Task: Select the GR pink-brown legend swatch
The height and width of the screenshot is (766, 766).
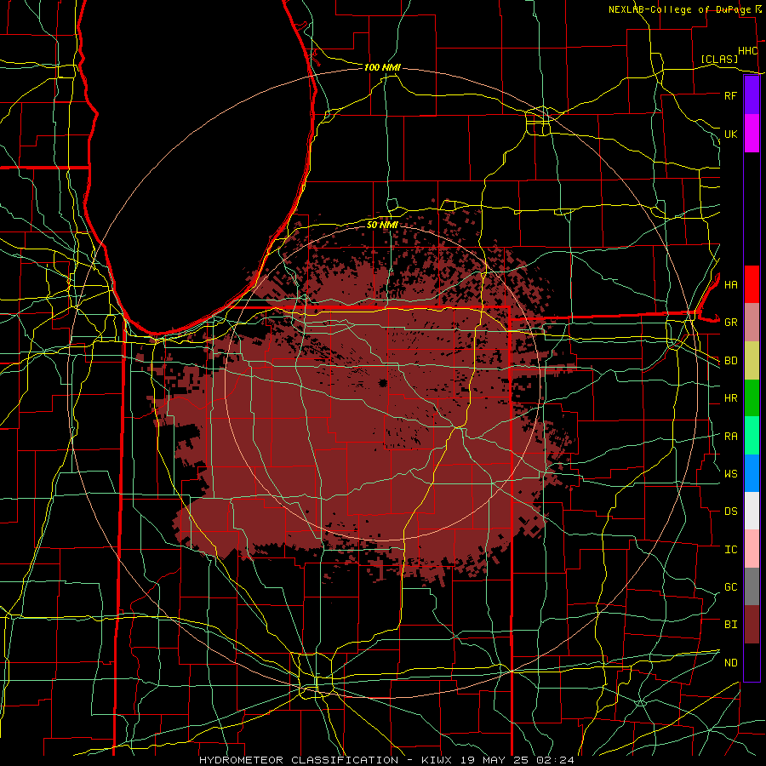Action: [x=752, y=323]
